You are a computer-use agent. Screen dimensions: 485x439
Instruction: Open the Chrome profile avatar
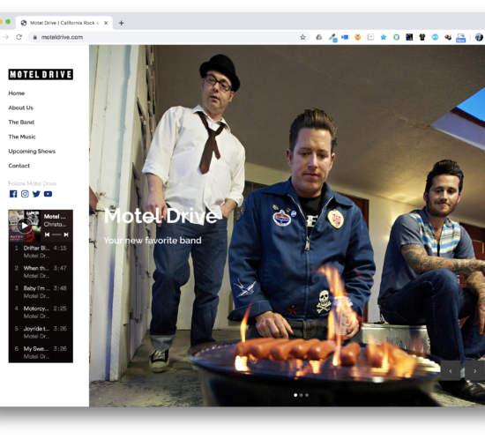pos(479,37)
